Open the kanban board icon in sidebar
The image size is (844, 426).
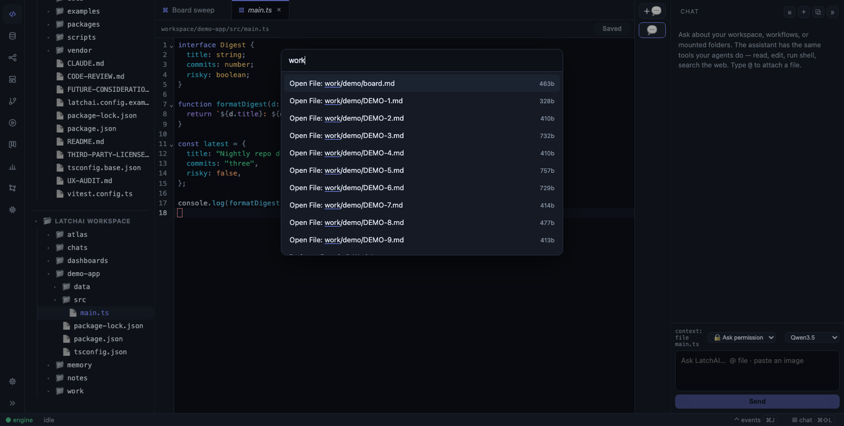[x=12, y=145]
